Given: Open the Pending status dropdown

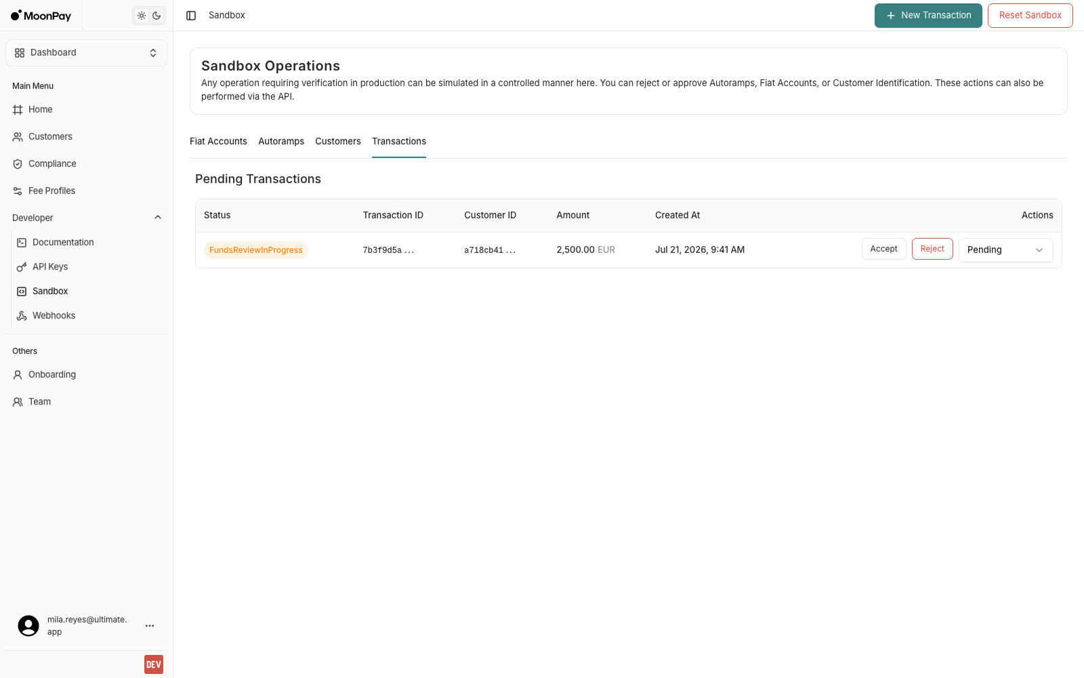Looking at the screenshot, I should coord(1005,250).
